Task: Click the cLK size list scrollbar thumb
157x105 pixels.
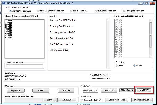Action: (151, 35)
